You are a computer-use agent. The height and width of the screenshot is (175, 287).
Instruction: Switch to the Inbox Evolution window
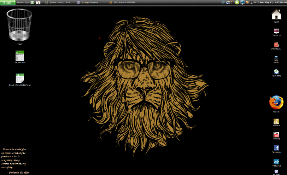[59, 2]
